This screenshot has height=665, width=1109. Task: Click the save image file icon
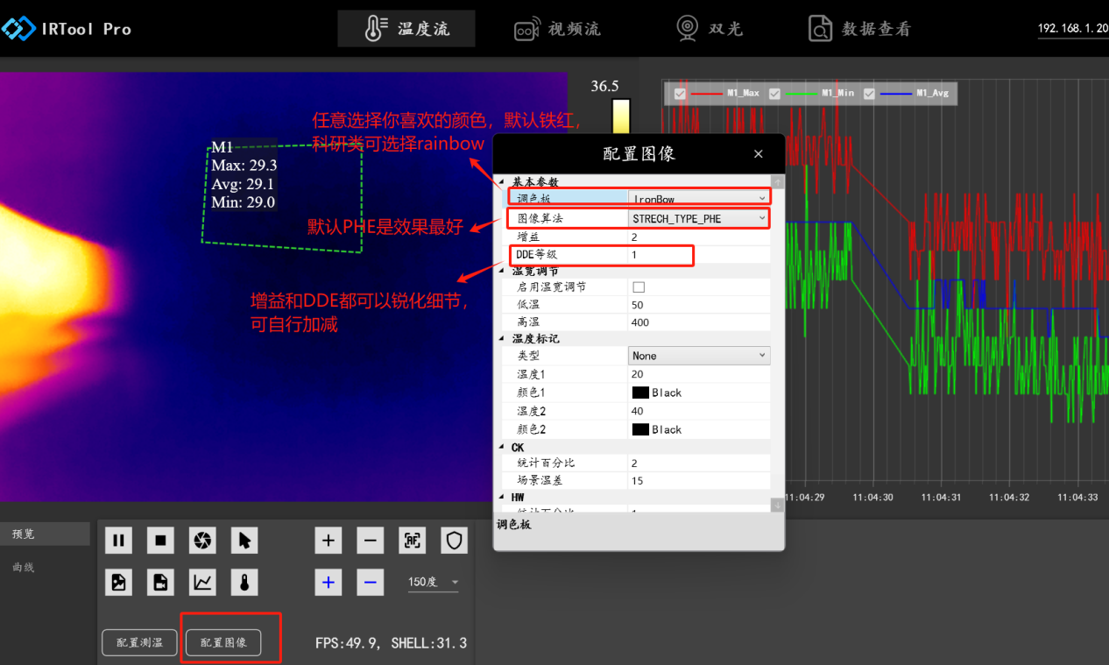[118, 582]
